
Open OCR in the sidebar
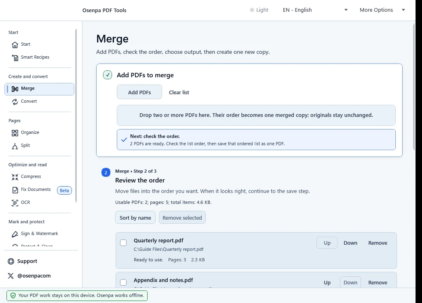click(40, 203)
